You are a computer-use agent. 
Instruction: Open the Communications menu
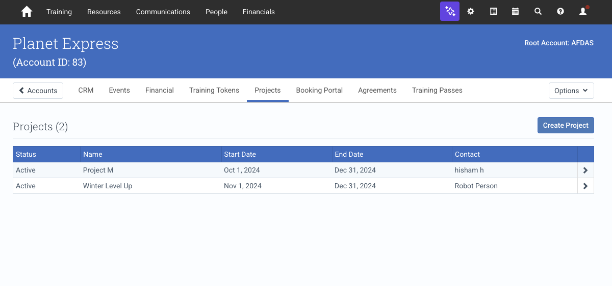[x=163, y=12]
